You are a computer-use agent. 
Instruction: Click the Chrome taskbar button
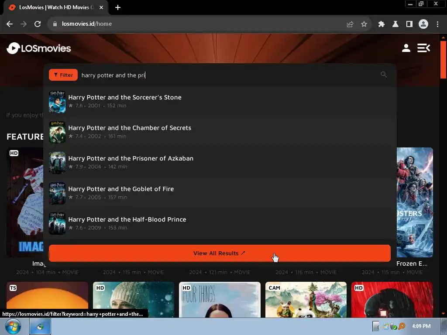click(x=40, y=326)
